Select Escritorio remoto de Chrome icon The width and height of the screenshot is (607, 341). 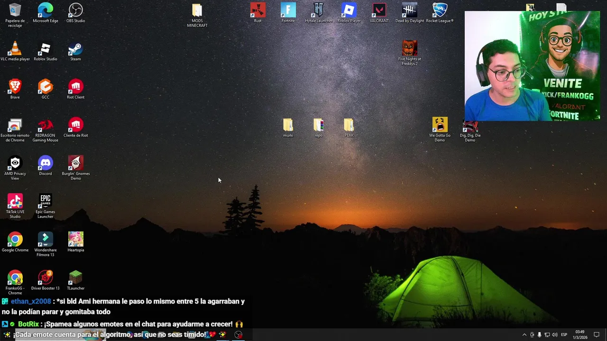pyautogui.click(x=15, y=130)
